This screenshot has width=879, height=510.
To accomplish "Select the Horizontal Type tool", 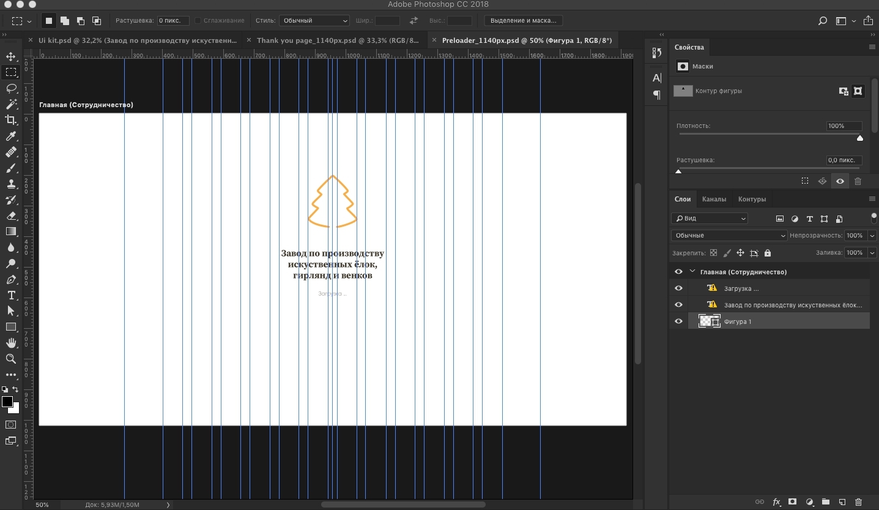I will (x=11, y=295).
